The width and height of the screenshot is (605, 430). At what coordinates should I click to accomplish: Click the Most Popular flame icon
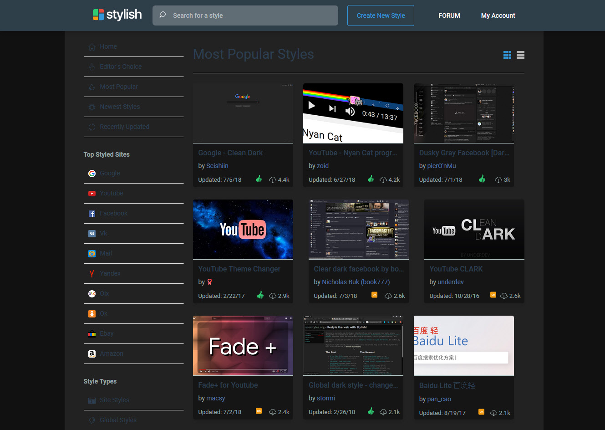pyautogui.click(x=92, y=87)
